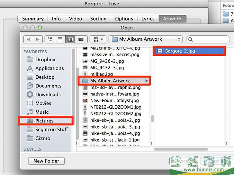Image resolution: width=234 pixels, height=175 pixels.
Task: Select Movies in the sidebar
Action: click(46, 103)
